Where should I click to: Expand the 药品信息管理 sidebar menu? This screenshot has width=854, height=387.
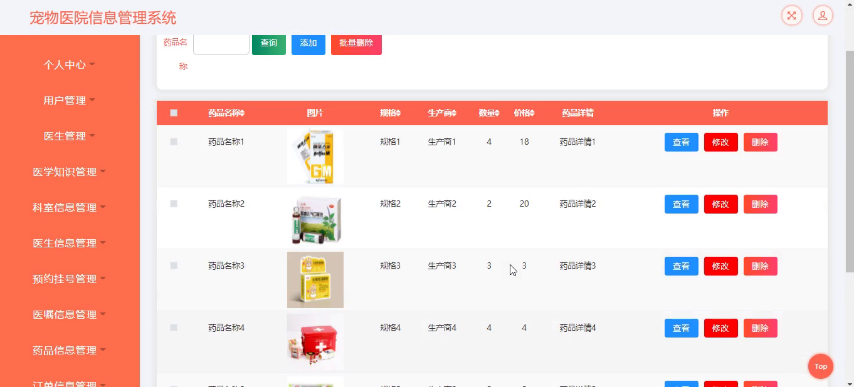point(70,350)
